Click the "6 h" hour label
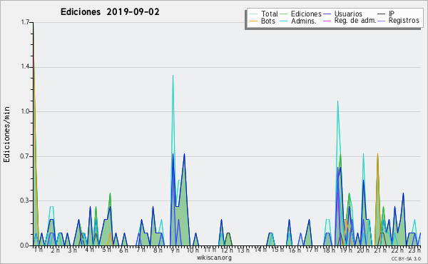Screen dimensions: 428x264 [x=123, y=250]
